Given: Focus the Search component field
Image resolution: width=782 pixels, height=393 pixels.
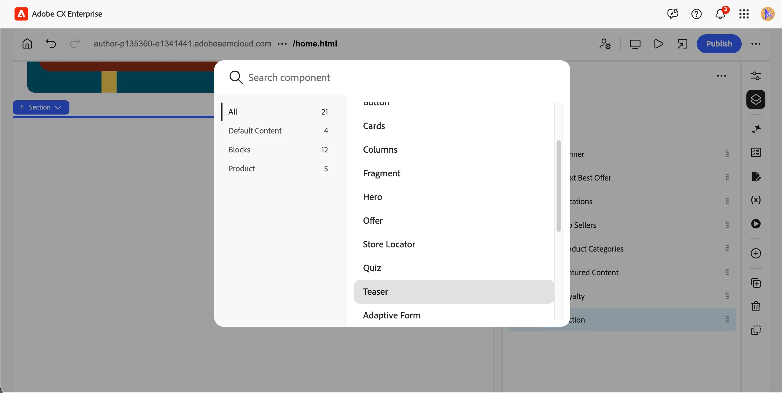Looking at the screenshot, I should [x=392, y=78].
